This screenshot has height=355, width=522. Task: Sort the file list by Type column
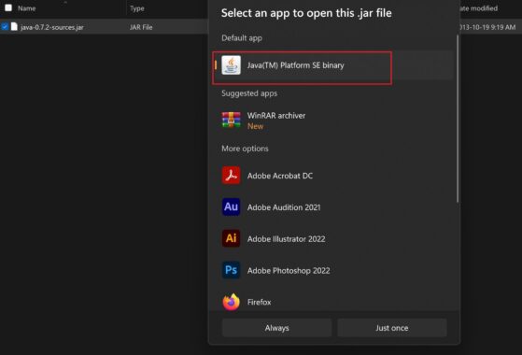[137, 8]
